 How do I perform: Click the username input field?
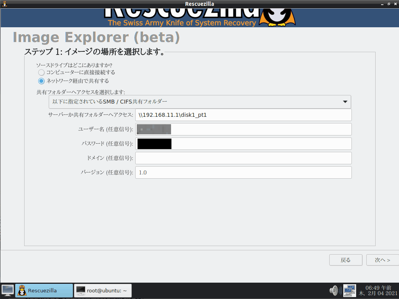[243, 129]
